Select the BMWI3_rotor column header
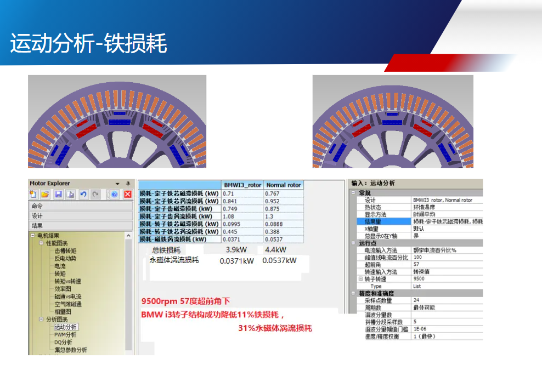The width and height of the screenshot is (542, 365). pyautogui.click(x=242, y=185)
